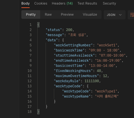Click the closing bracket on line 18
The width and height of the screenshot is (134, 118).
[38, 112]
